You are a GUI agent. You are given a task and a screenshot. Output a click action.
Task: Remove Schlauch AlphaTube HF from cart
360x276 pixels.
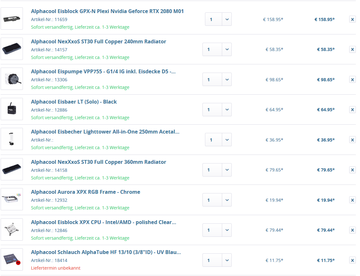point(352,260)
